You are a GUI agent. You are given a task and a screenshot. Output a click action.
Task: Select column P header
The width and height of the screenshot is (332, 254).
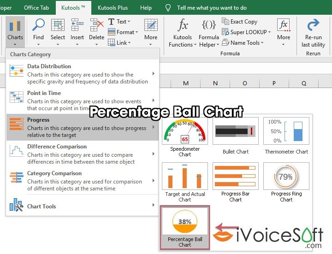click(274, 83)
